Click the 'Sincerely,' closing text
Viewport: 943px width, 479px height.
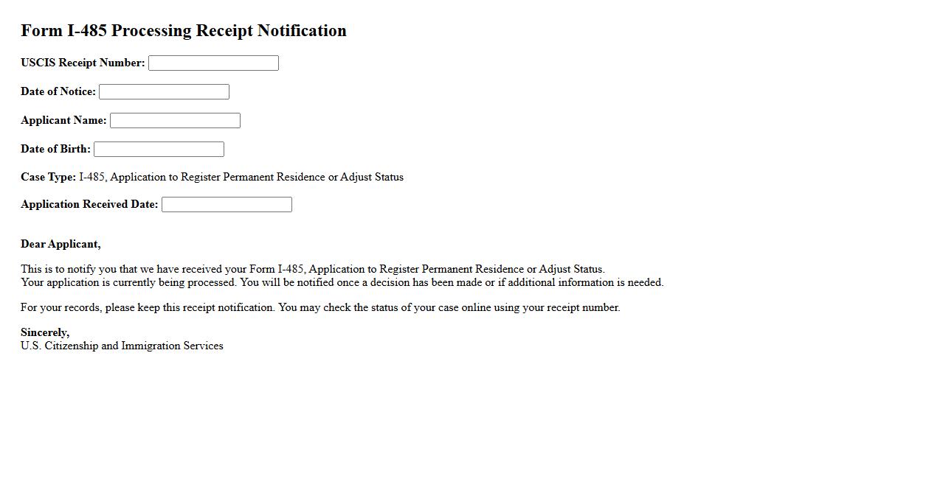point(45,333)
